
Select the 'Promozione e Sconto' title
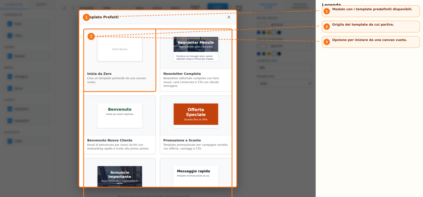point(182,140)
